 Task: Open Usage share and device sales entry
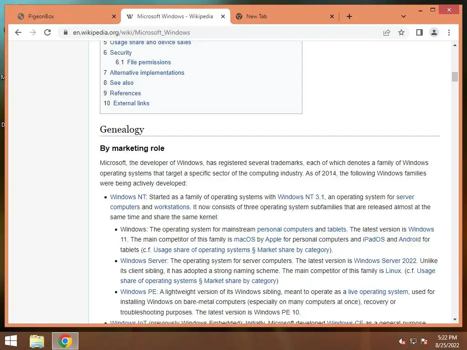(150, 42)
